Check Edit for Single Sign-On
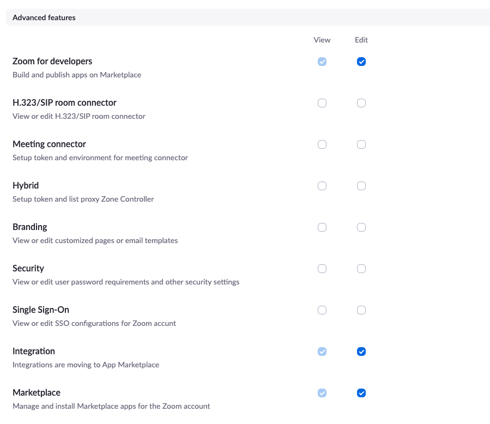Image resolution: width=490 pixels, height=424 pixels. tap(361, 310)
